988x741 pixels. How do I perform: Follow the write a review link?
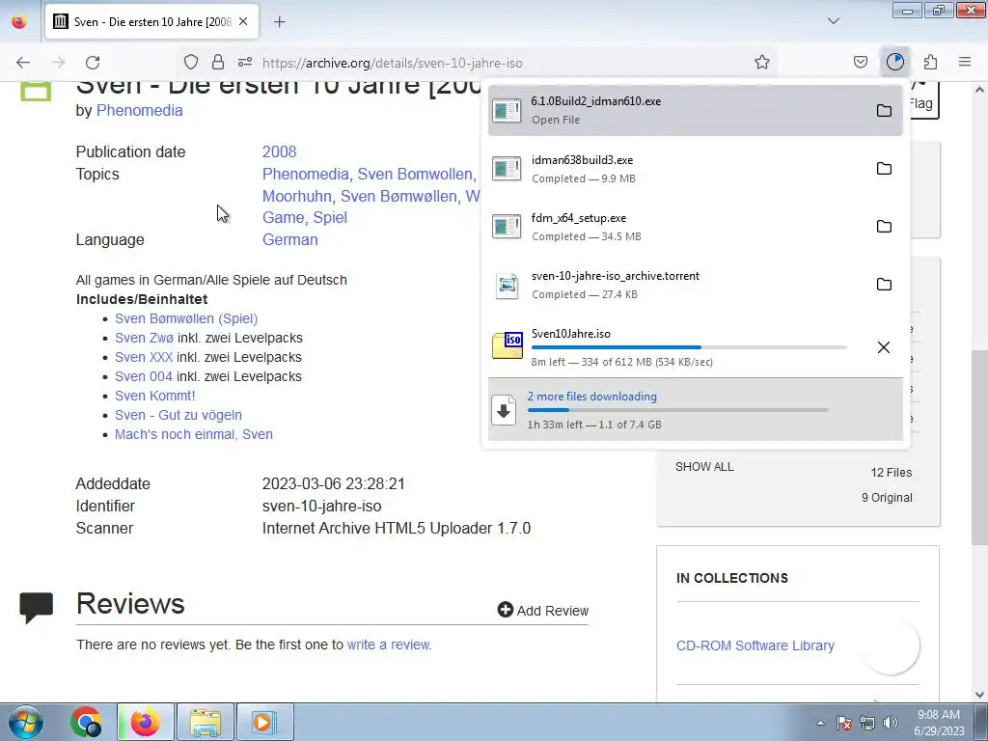[388, 645]
